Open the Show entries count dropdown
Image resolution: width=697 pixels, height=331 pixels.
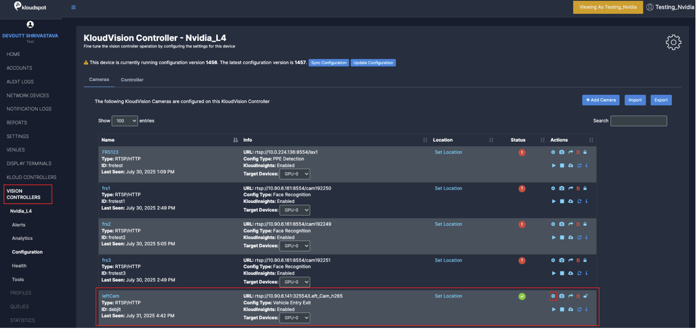click(x=125, y=122)
